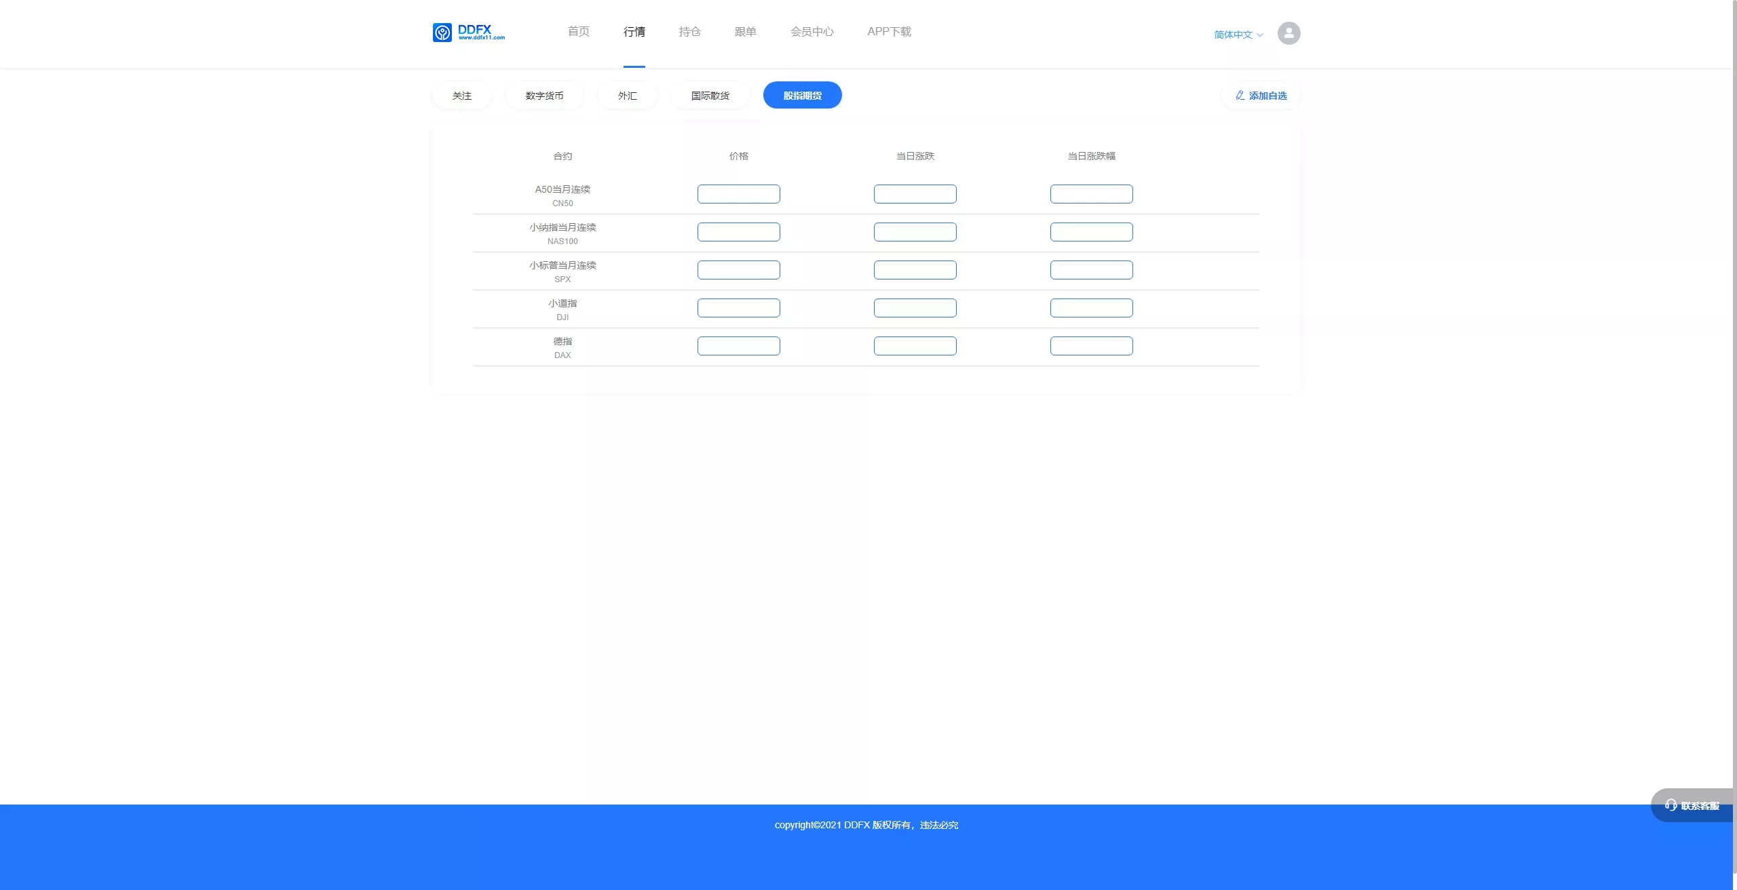Screen dimensions: 1737x890
Task: Switch to the 关注 category tab
Action: click(x=461, y=96)
